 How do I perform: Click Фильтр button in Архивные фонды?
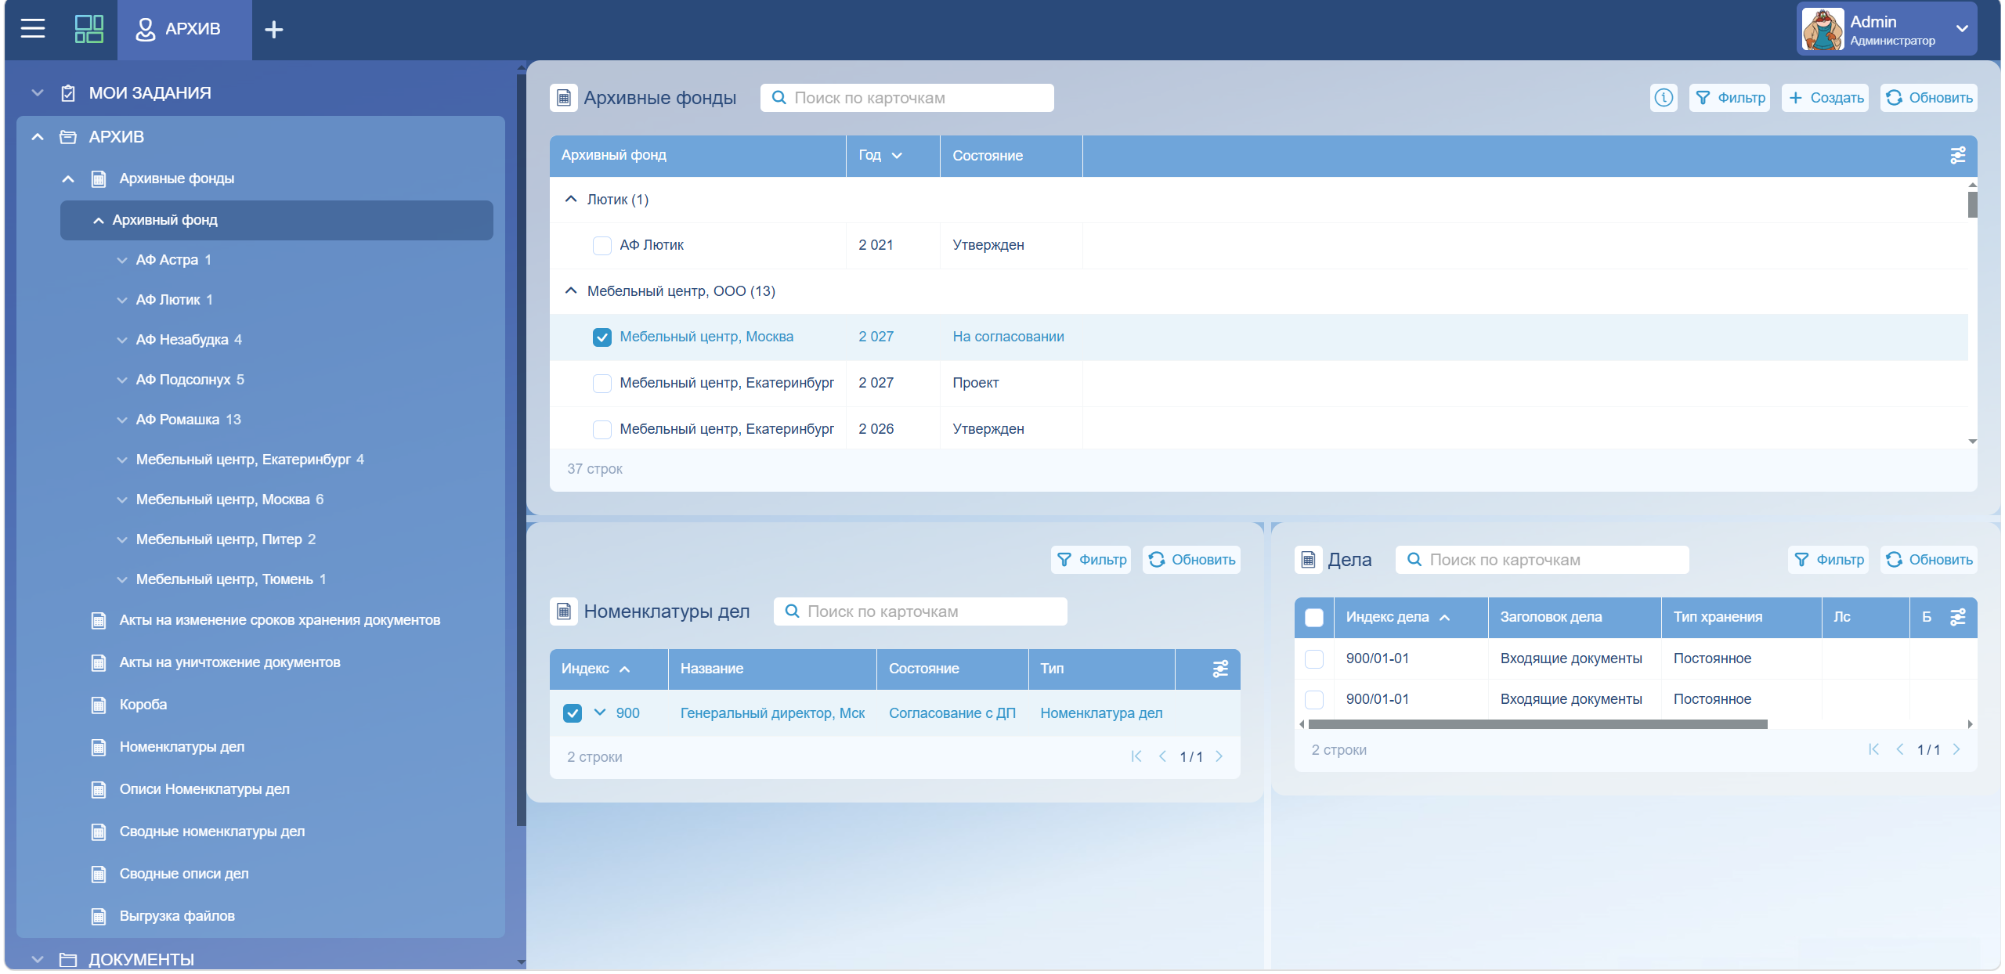pyautogui.click(x=1729, y=98)
